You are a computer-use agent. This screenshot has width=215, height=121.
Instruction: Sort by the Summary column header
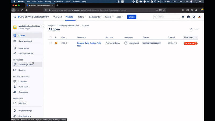[x=81, y=37]
